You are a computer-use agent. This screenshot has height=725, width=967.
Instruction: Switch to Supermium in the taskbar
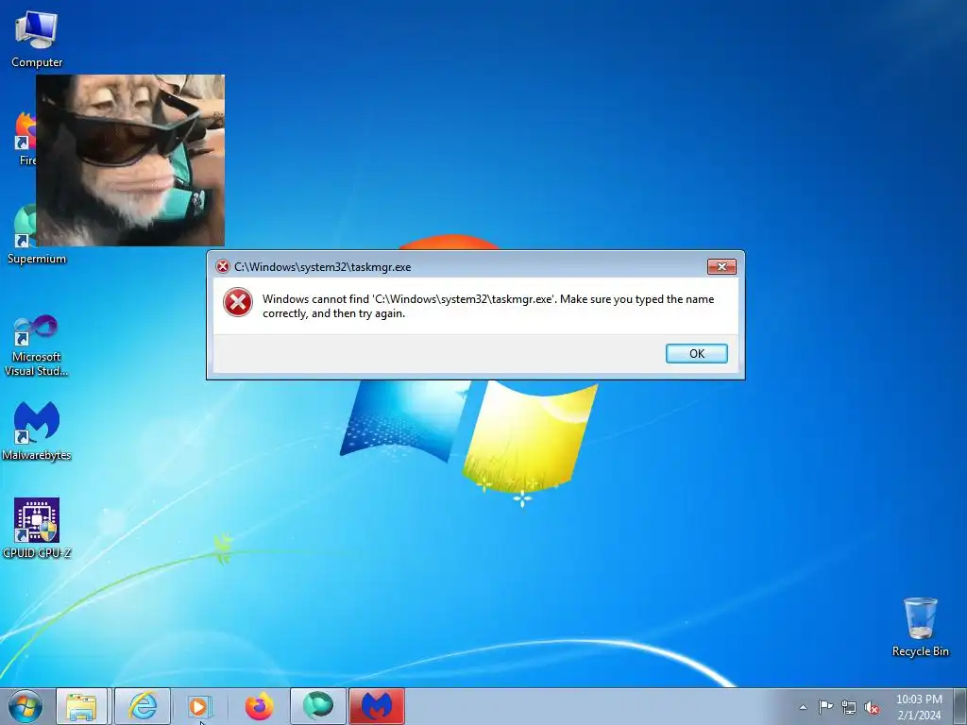[x=317, y=706]
